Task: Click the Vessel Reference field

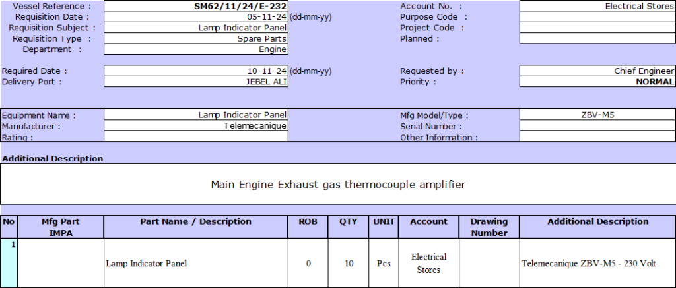Action: [196, 6]
